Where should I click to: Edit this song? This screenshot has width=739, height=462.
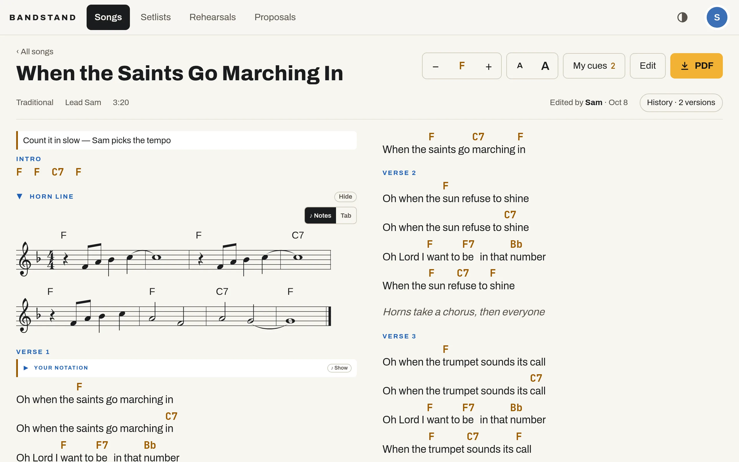tap(647, 66)
